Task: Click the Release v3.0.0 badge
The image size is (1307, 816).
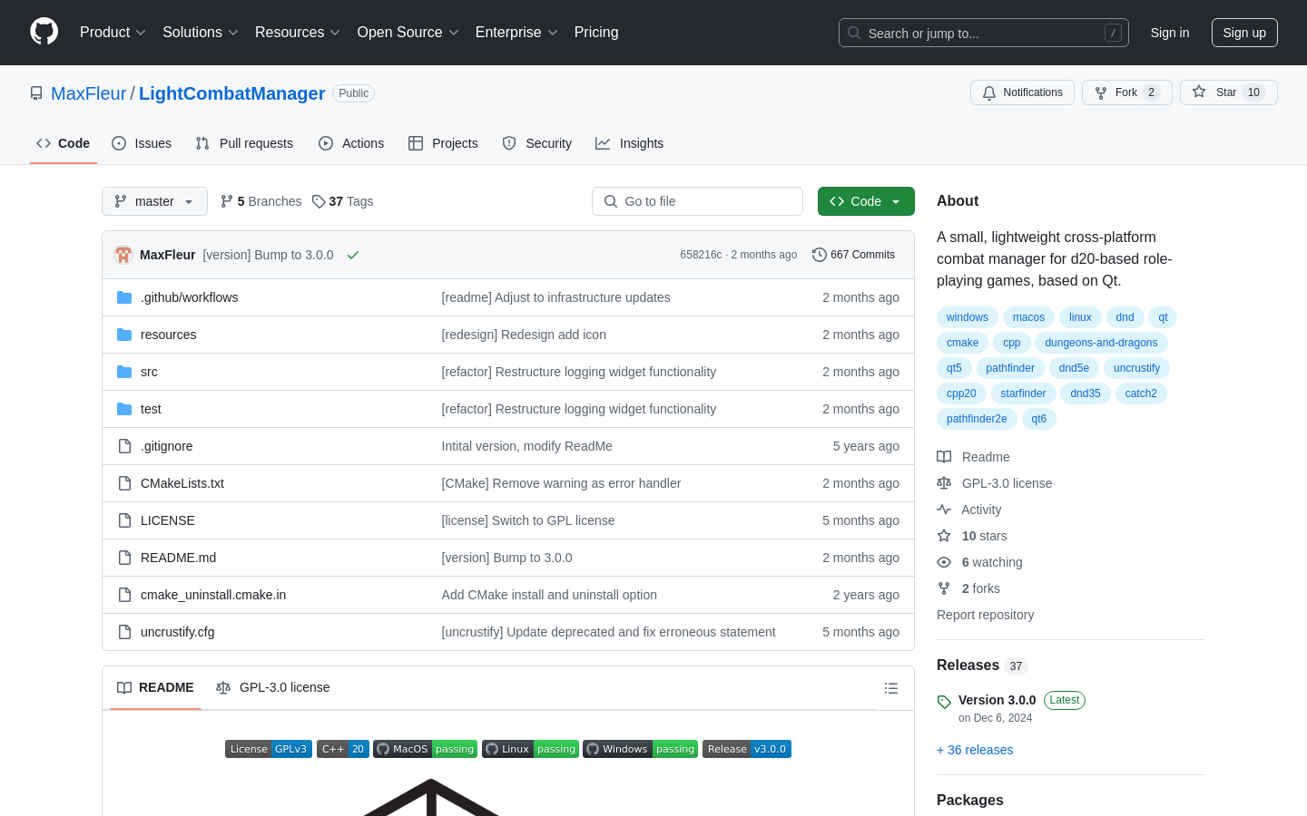Action: (x=747, y=749)
